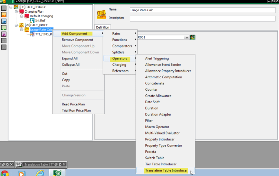
Task: Collapse the Usage Rate Calc node
Action: click(22, 30)
